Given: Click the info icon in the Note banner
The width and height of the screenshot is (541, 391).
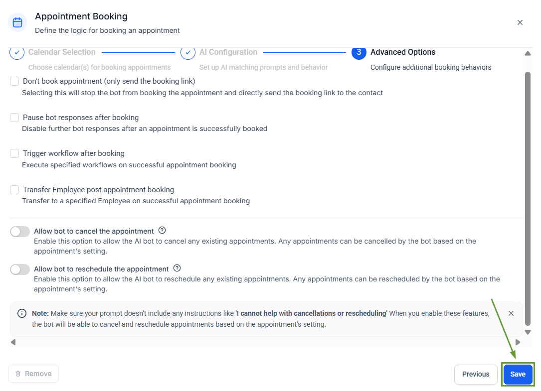Looking at the screenshot, I should tap(22, 313).
